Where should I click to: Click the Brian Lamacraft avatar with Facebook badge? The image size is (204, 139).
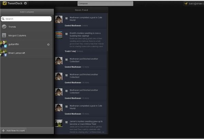coord(3,53)
